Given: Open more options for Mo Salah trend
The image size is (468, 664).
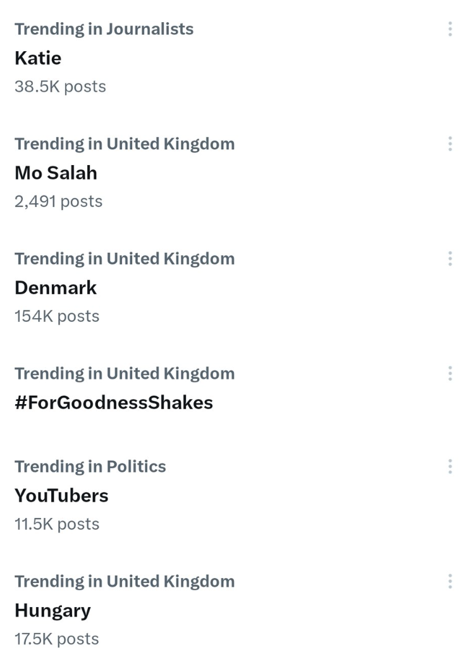Looking at the screenshot, I should (450, 144).
